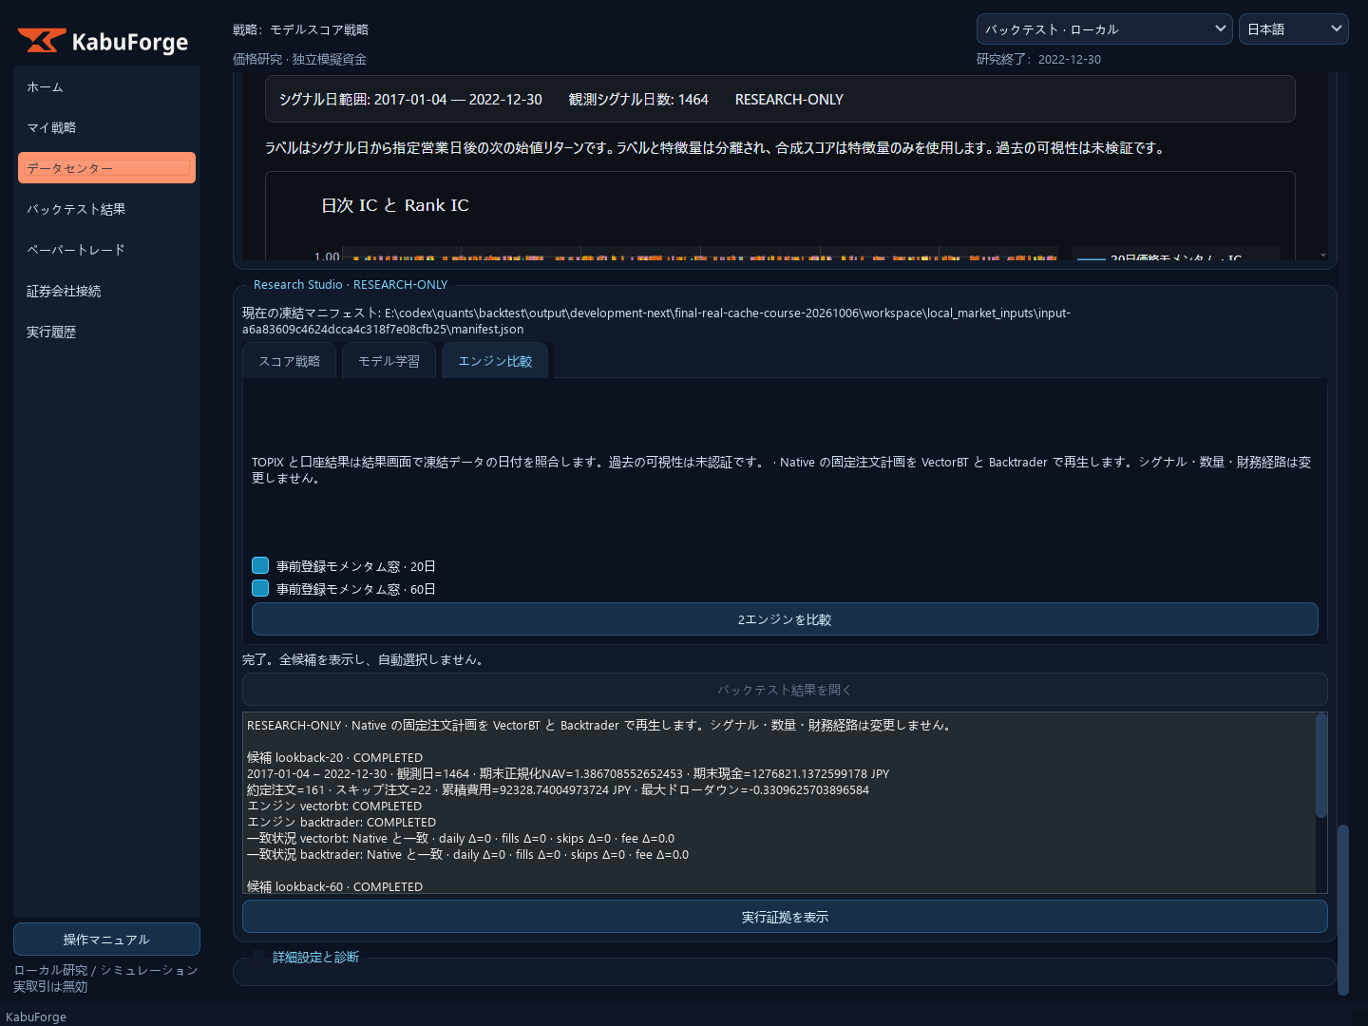The height and width of the screenshot is (1026, 1368).
Task: Open バックテスト結果 in the sidebar
Action: coord(106,209)
